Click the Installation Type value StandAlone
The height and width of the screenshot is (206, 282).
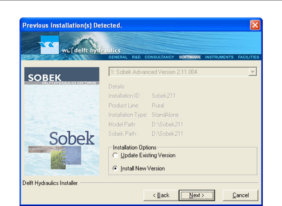pos(165,115)
